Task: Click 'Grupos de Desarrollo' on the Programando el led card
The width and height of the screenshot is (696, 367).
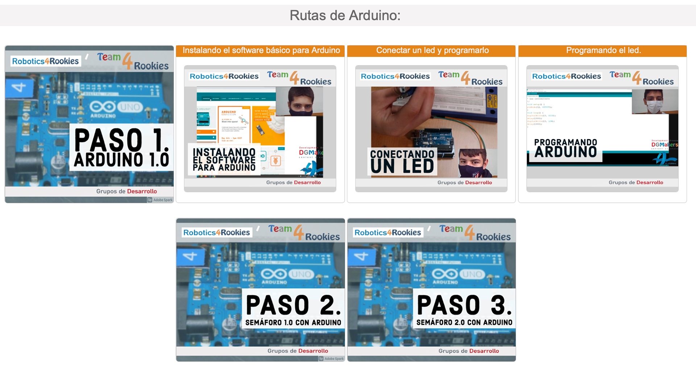Action: click(635, 182)
